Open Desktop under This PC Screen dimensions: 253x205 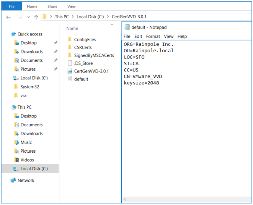tap(29, 116)
